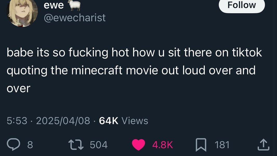
Task: Unlike the post via the pink heart
Action: [138, 145]
